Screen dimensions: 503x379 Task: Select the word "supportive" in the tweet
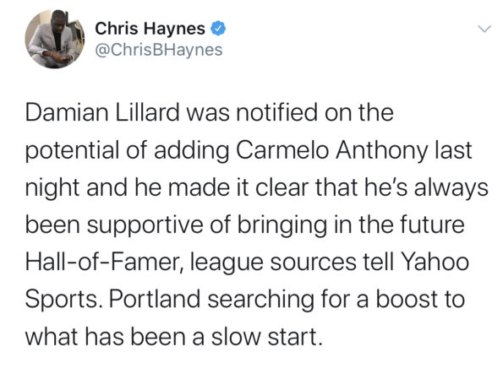(x=145, y=225)
